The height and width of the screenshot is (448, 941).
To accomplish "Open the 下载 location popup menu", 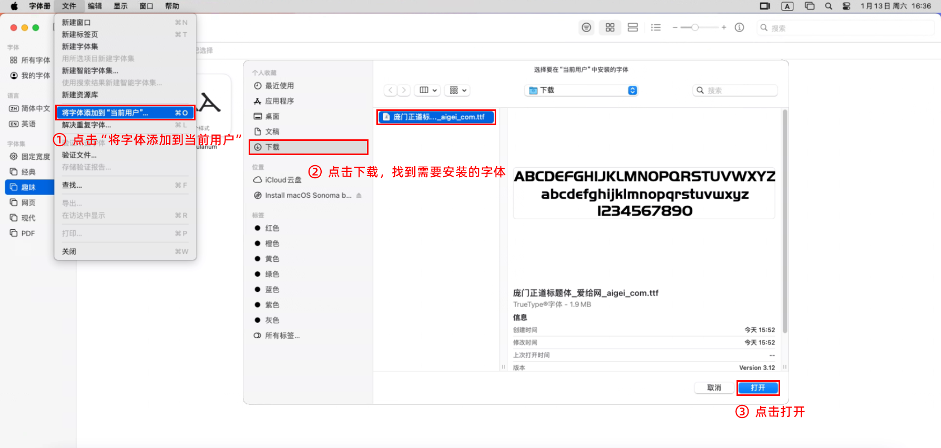I will coord(581,90).
